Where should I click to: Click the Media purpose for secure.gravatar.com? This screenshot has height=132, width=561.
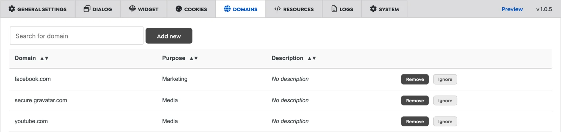[170, 101]
